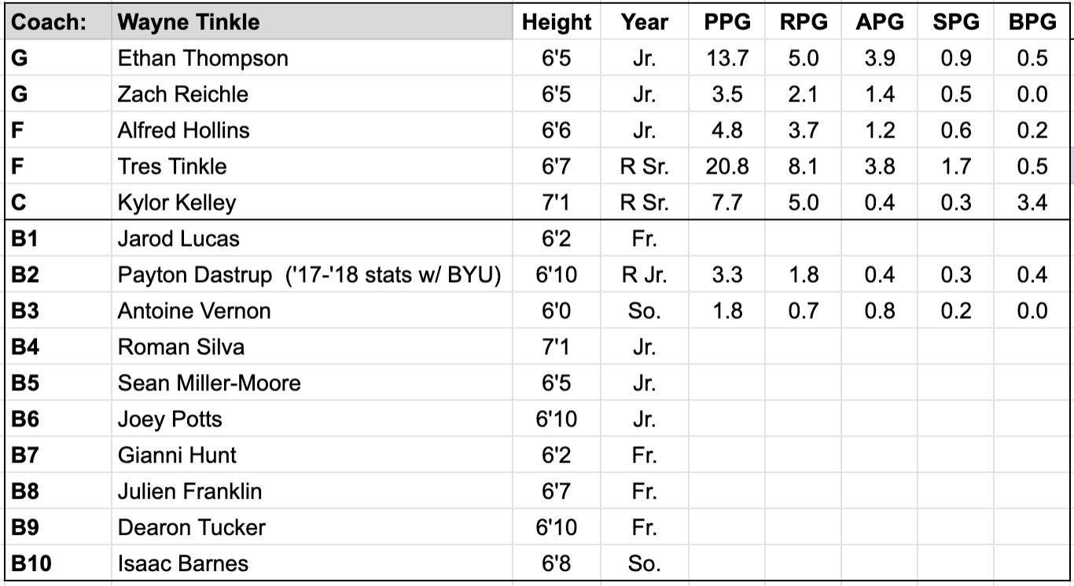This screenshot has height=586, width=1074.
Task: Click the BPG column header
Action: 1032,22
